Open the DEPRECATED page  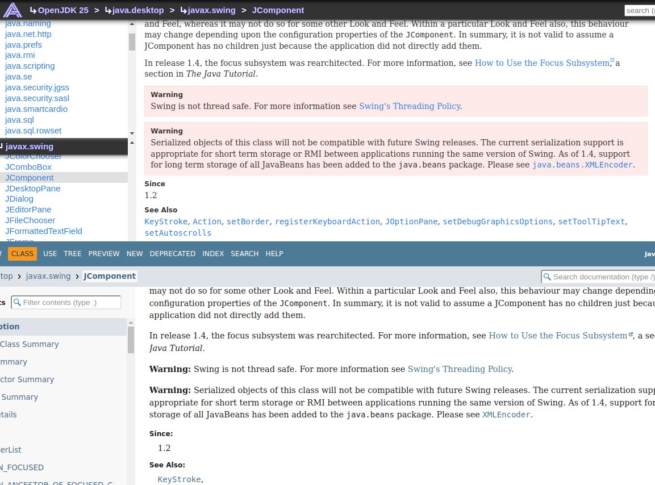172,254
